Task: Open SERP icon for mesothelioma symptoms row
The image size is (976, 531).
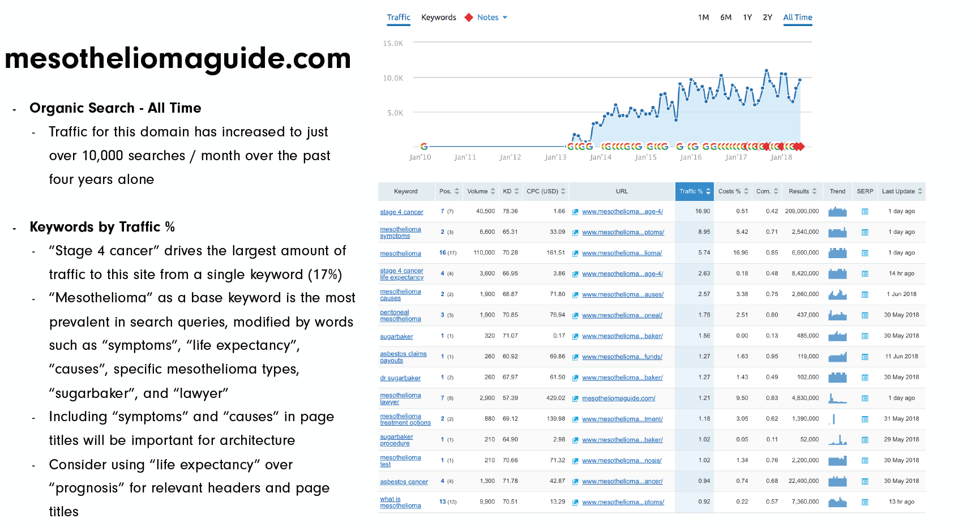Action: tap(865, 232)
